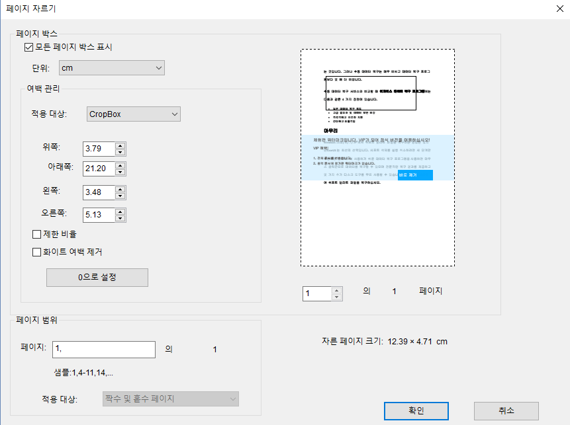Open the CropBox 적용 대상 dropdown
Viewport: 570px width, 425px height.
click(x=134, y=114)
